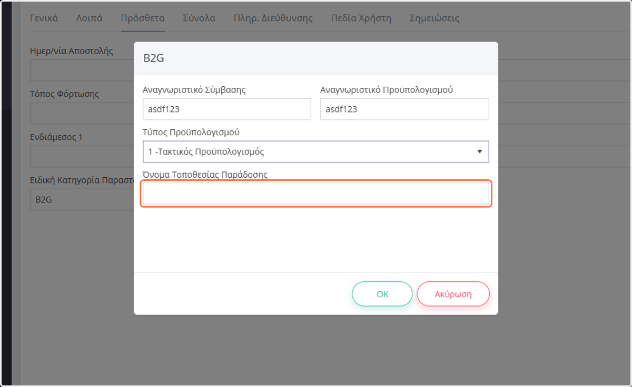Image resolution: width=632 pixels, height=387 pixels.
Task: Focus the Όνομα Τοποθεσίας Παράδοσης field
Action: tap(316, 193)
